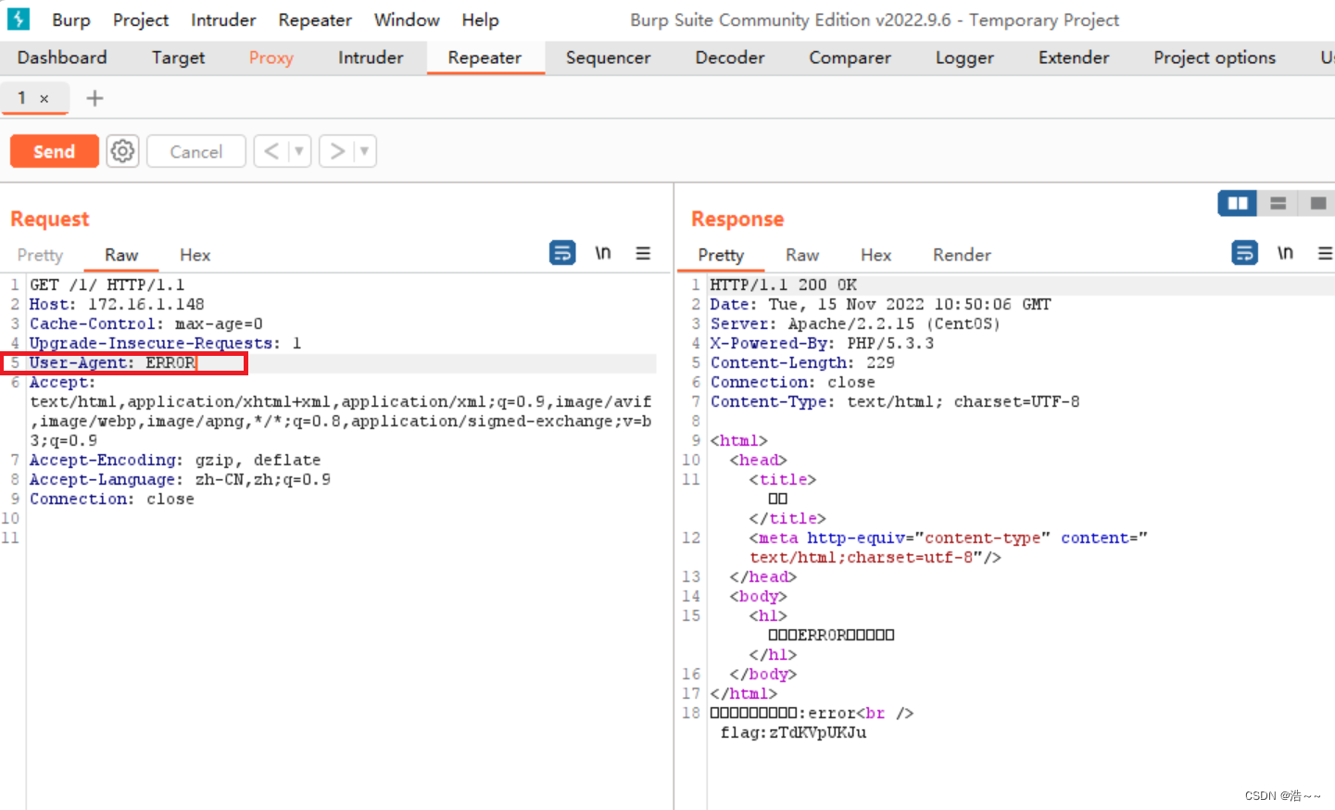This screenshot has height=810, width=1335.
Task: Click the flag:zTdKVpUKJu text
Action: pos(794,732)
